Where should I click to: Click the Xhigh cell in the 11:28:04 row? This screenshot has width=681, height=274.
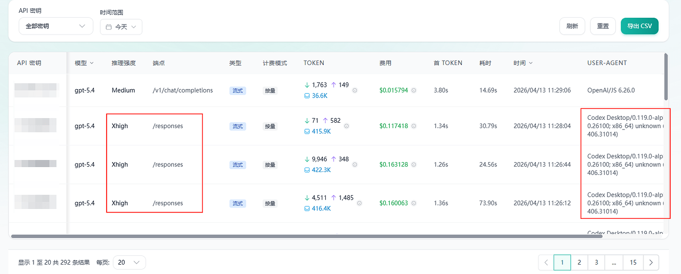pos(120,126)
